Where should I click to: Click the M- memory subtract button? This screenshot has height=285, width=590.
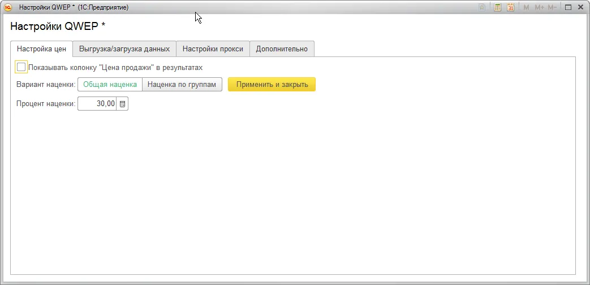[552, 7]
